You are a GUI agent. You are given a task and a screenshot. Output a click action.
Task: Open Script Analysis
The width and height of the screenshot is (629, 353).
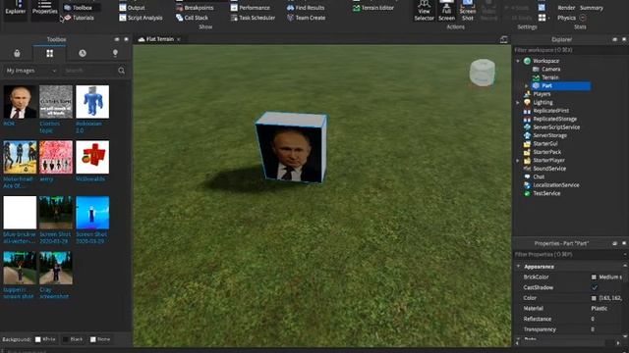tap(141, 18)
